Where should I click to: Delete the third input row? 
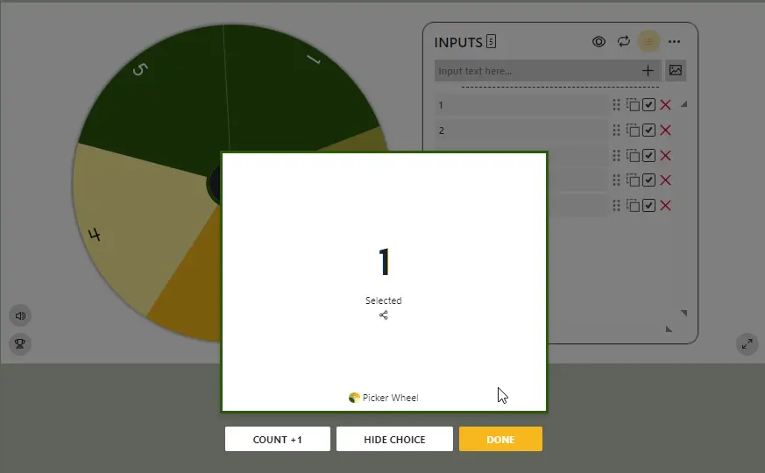click(665, 156)
